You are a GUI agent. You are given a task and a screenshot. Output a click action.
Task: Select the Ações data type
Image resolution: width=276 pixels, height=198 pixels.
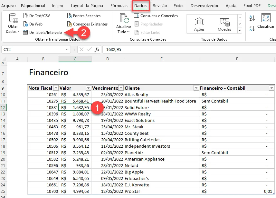pyautogui.click(x=199, y=24)
